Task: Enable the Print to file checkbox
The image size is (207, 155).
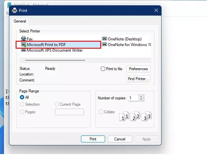Action: point(103,69)
